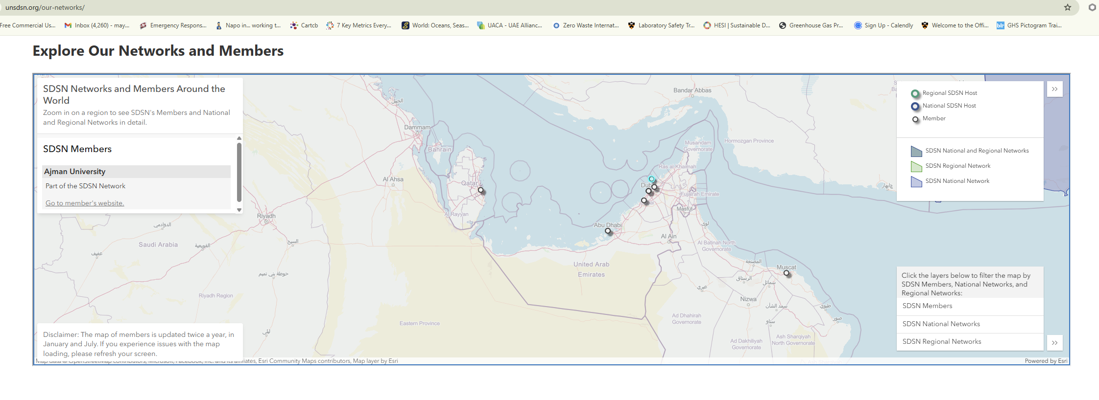Open the GHS Pictogram Training bookmark
1099x400 pixels.
click(x=1029, y=25)
